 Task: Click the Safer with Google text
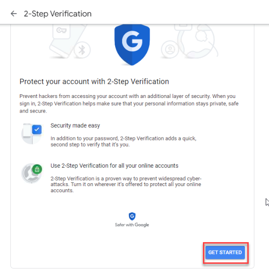click(132, 225)
